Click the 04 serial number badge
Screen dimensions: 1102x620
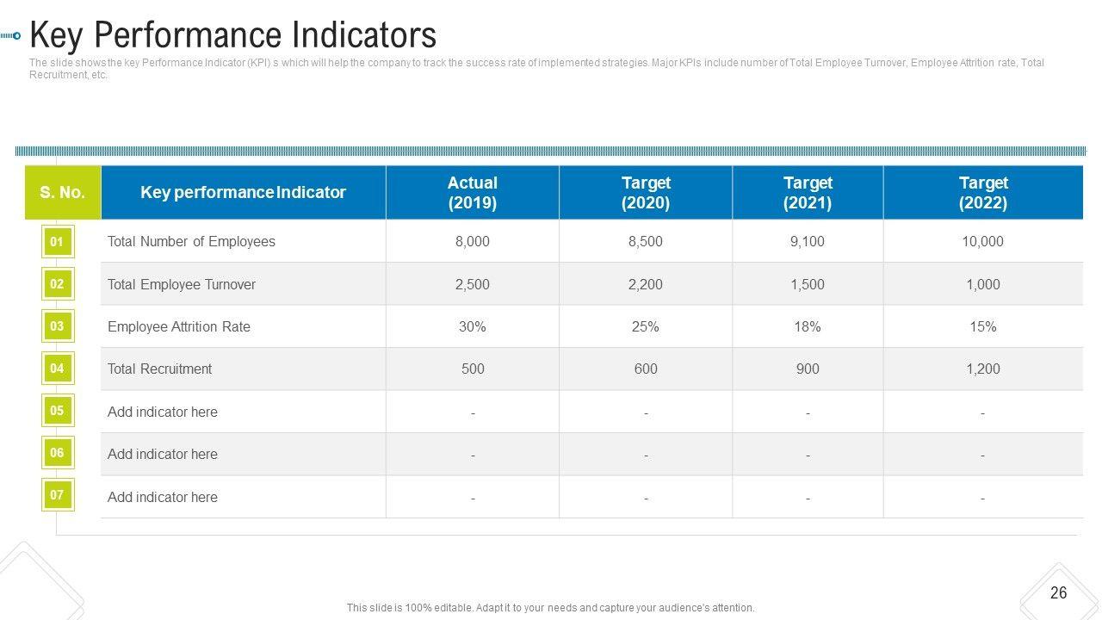coord(57,369)
